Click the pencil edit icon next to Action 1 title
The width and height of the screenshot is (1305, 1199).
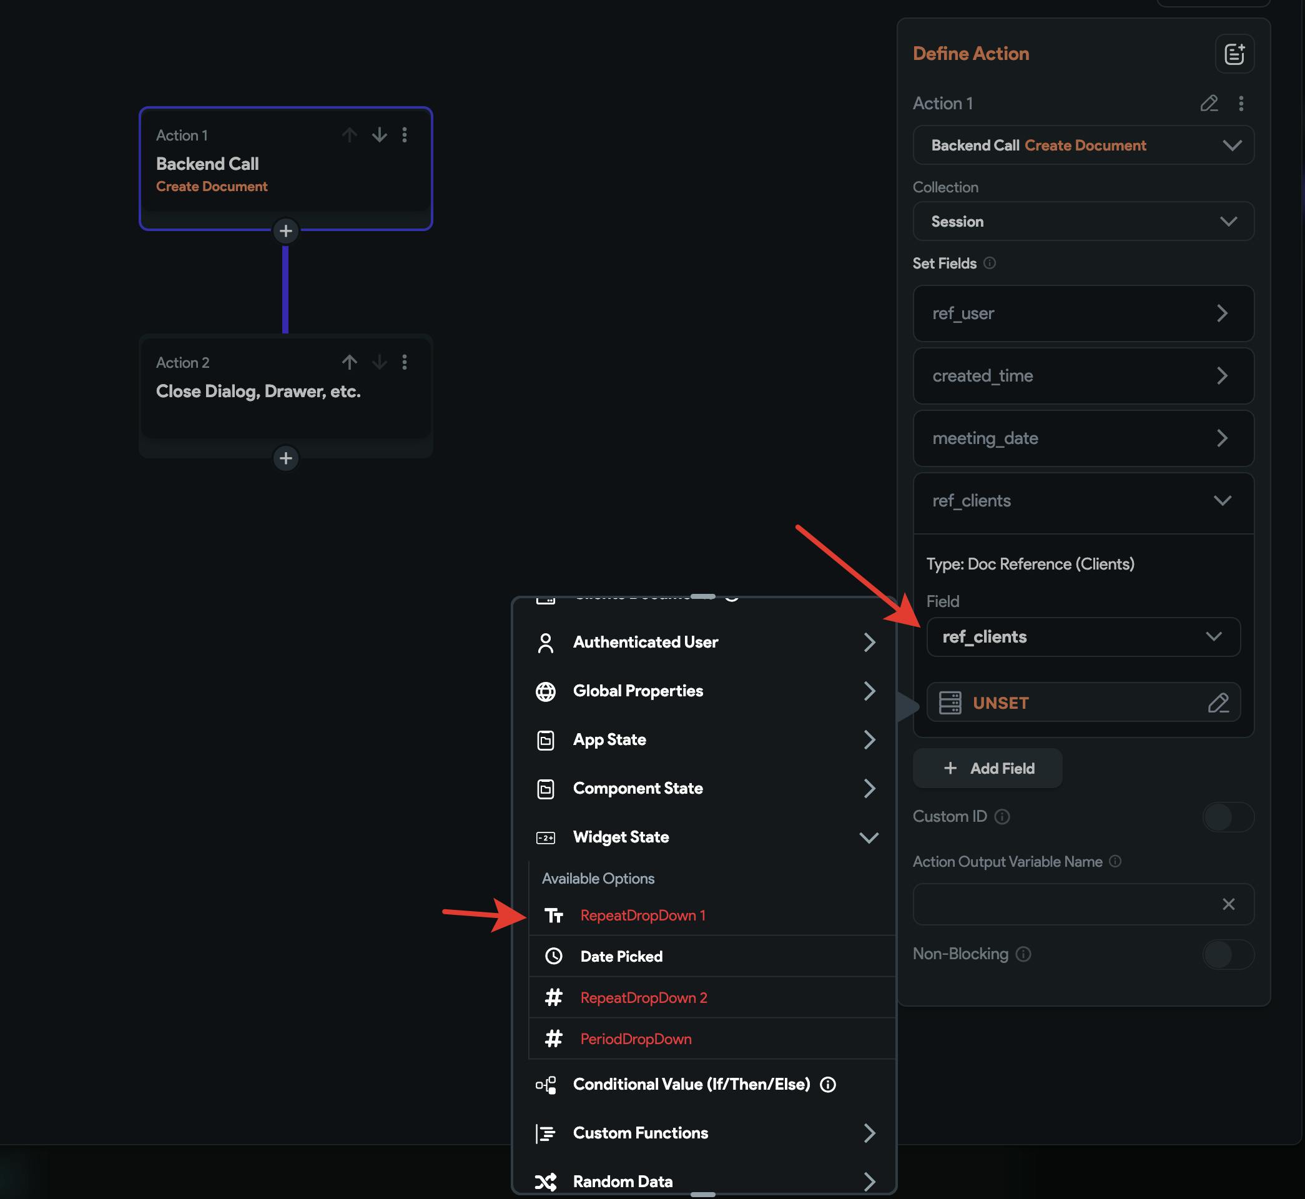(1208, 104)
